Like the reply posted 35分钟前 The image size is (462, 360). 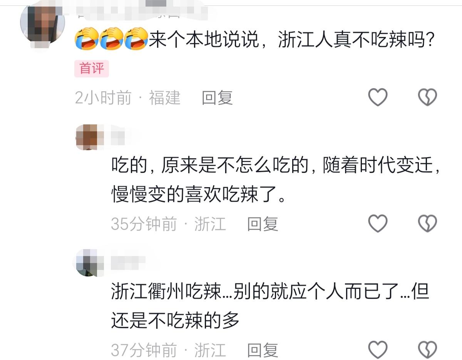click(x=378, y=223)
